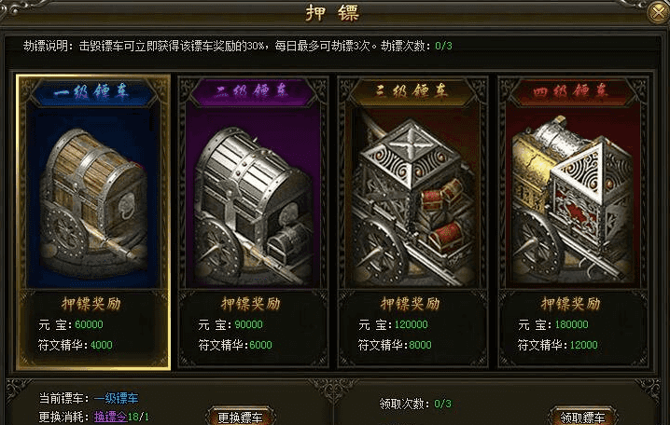The width and height of the screenshot is (670, 425).
Task: Click the 一级镖车 current cart link
Action: click(117, 399)
